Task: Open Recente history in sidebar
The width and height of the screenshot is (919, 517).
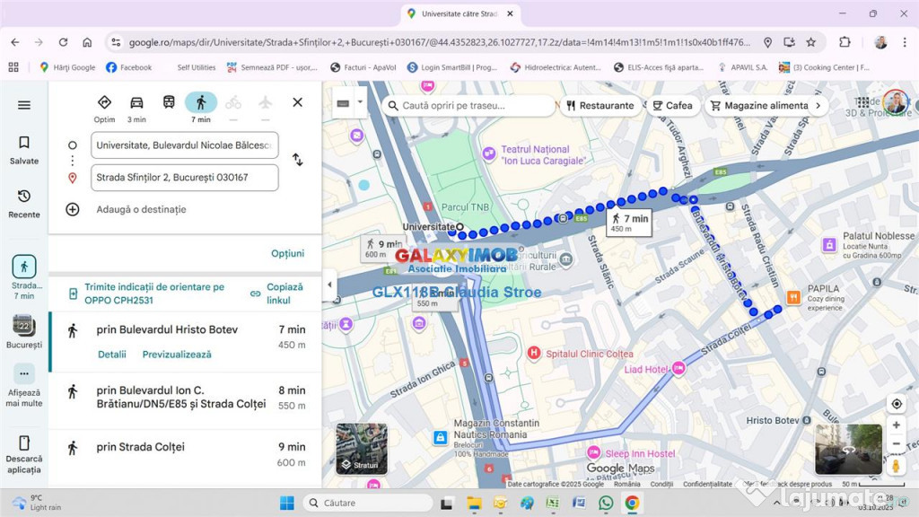Action: (24, 203)
